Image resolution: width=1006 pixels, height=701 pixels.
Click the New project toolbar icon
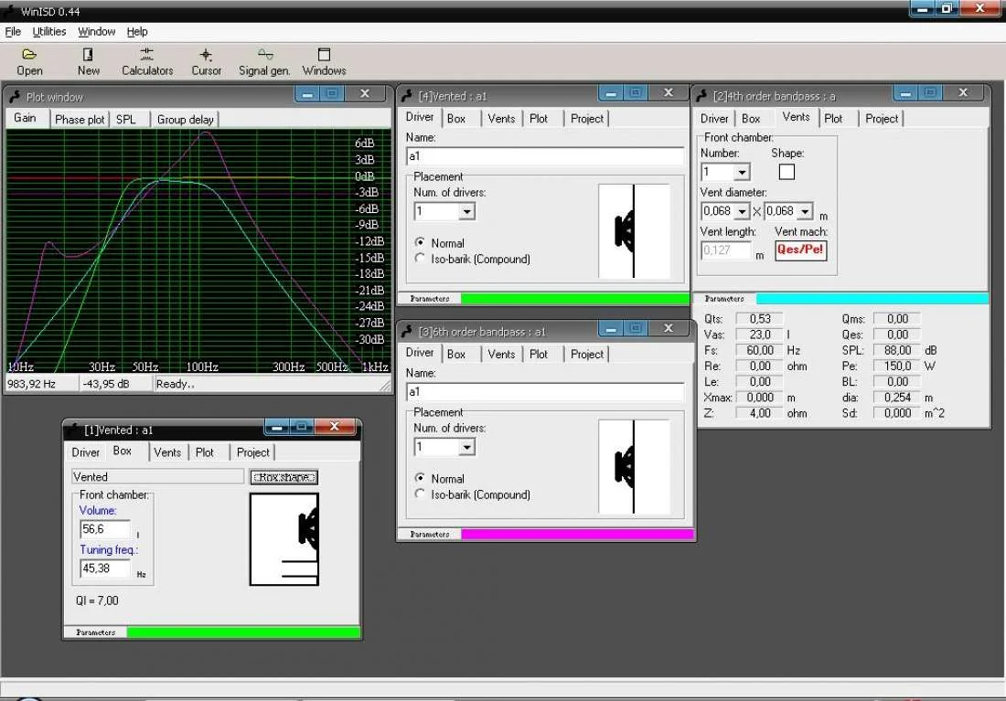point(89,56)
